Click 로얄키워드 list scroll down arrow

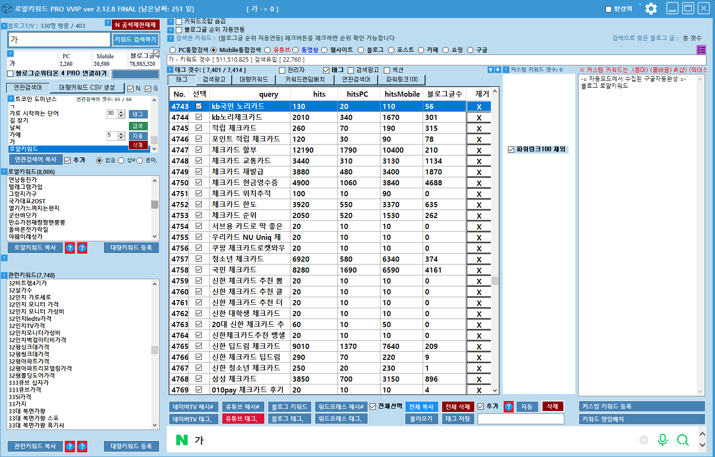click(154, 237)
